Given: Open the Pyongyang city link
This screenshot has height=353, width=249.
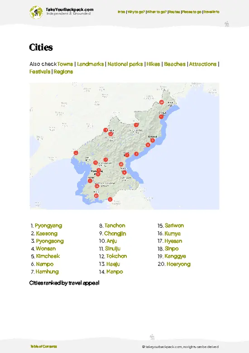Looking at the screenshot, I should (48, 226).
